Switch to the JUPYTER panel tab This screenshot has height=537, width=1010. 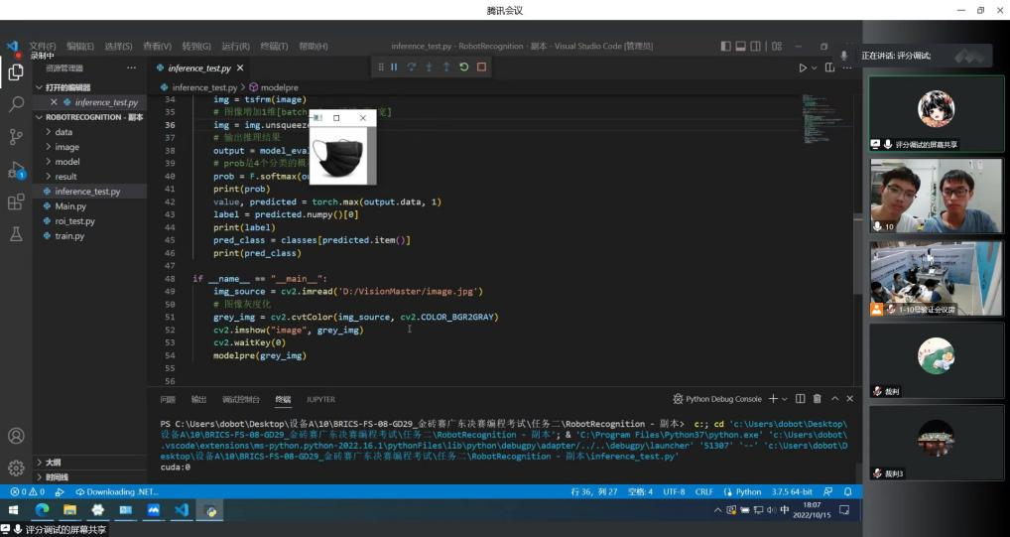pyautogui.click(x=320, y=399)
